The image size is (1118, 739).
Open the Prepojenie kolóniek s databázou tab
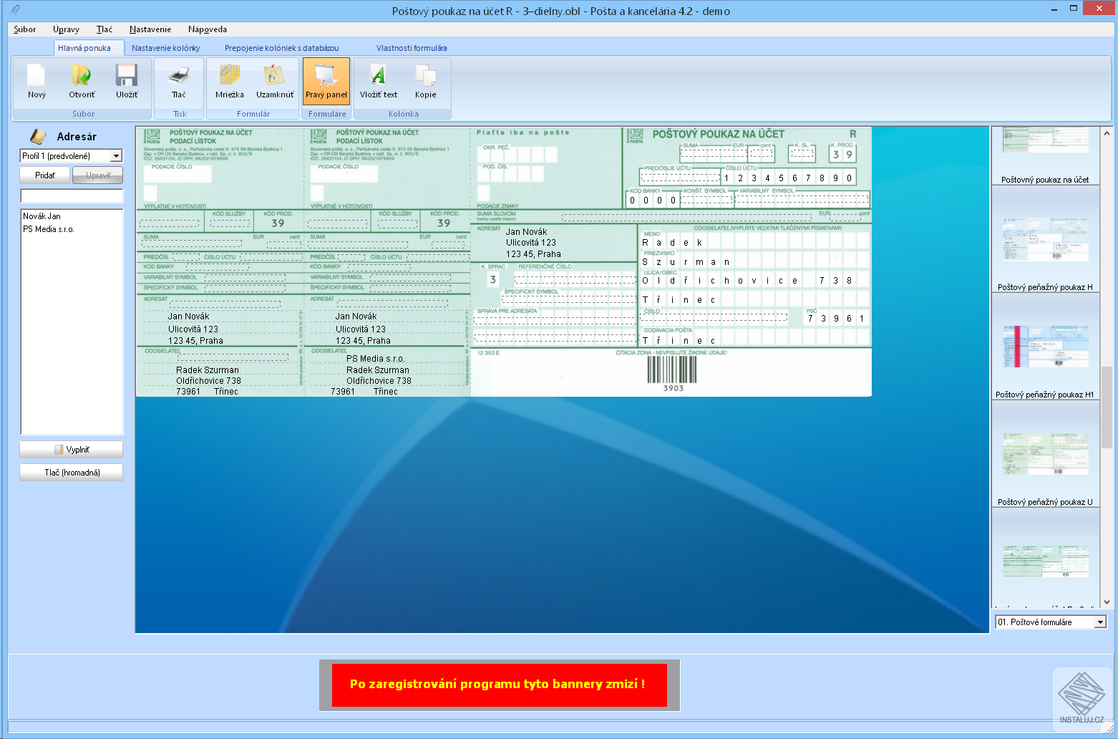click(282, 48)
